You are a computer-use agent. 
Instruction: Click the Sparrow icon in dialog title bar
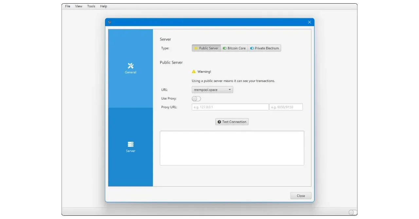(110, 22)
